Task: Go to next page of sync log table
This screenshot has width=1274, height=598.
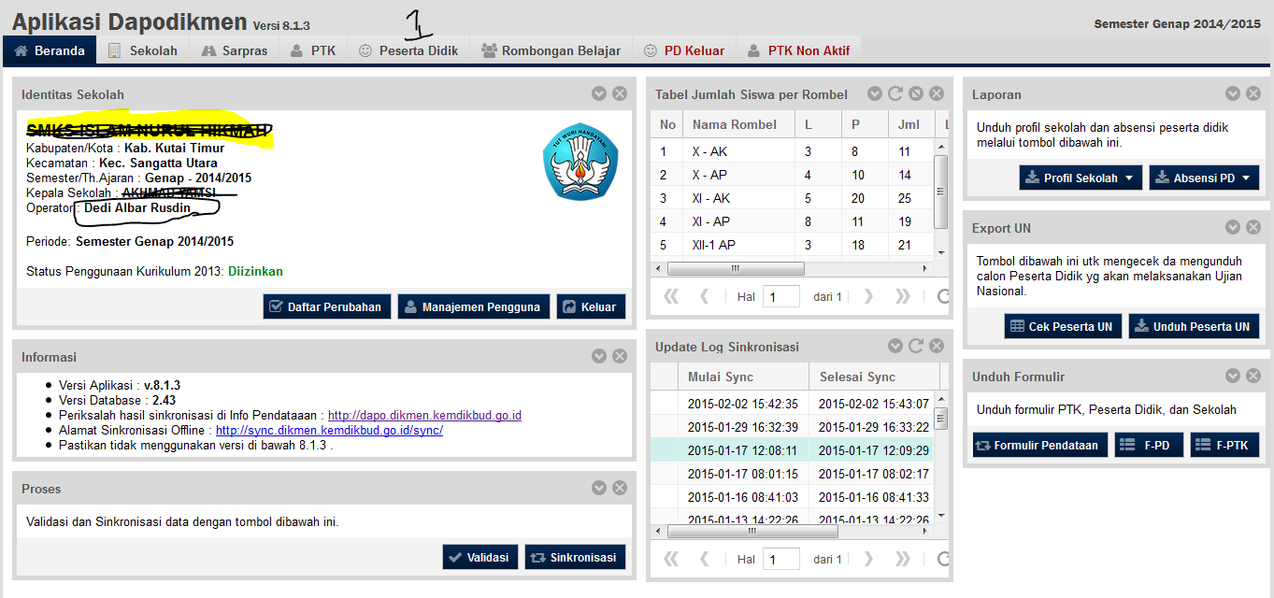Action: tap(868, 559)
